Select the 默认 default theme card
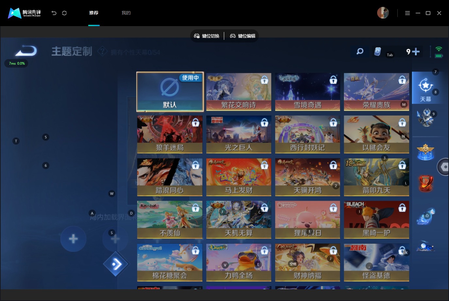This screenshot has height=301, width=449. pyautogui.click(x=170, y=92)
